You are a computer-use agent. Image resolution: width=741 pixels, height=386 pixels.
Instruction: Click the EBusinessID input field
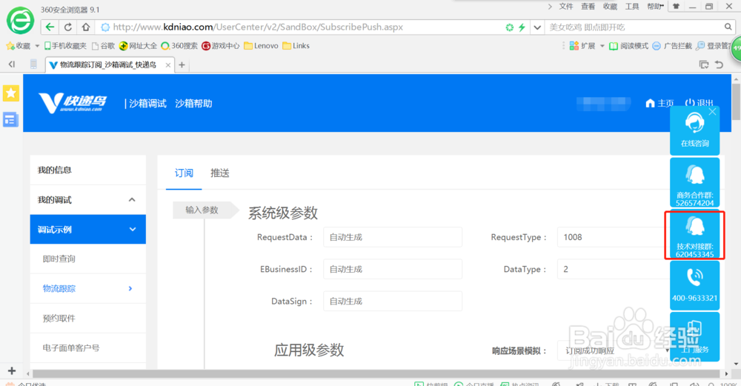point(393,269)
